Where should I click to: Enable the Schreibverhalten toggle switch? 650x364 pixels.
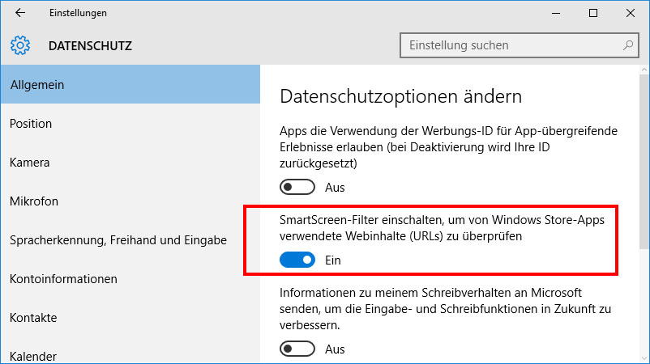(297, 349)
